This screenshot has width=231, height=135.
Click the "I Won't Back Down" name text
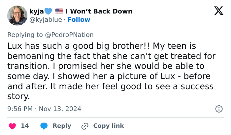click(99, 11)
